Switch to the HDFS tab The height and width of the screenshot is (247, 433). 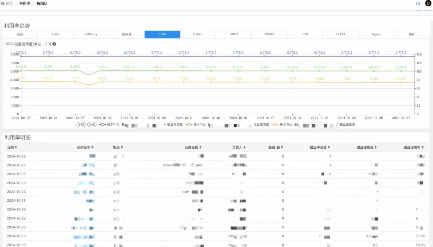click(x=234, y=34)
